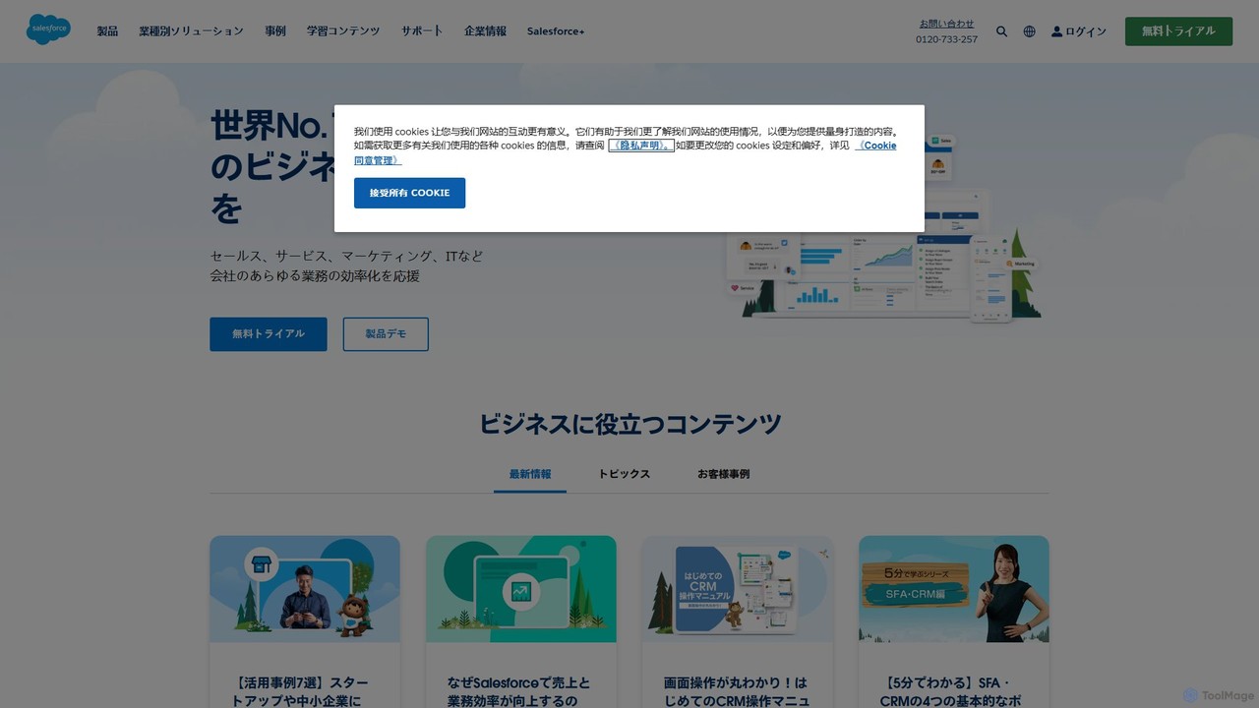Click the 製品デモ button
The image size is (1259, 708).
(x=386, y=333)
